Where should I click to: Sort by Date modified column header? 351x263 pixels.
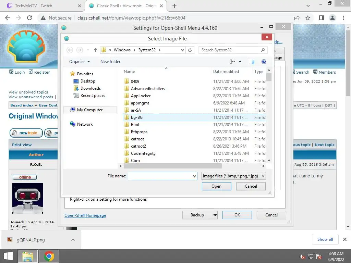tap(231, 72)
